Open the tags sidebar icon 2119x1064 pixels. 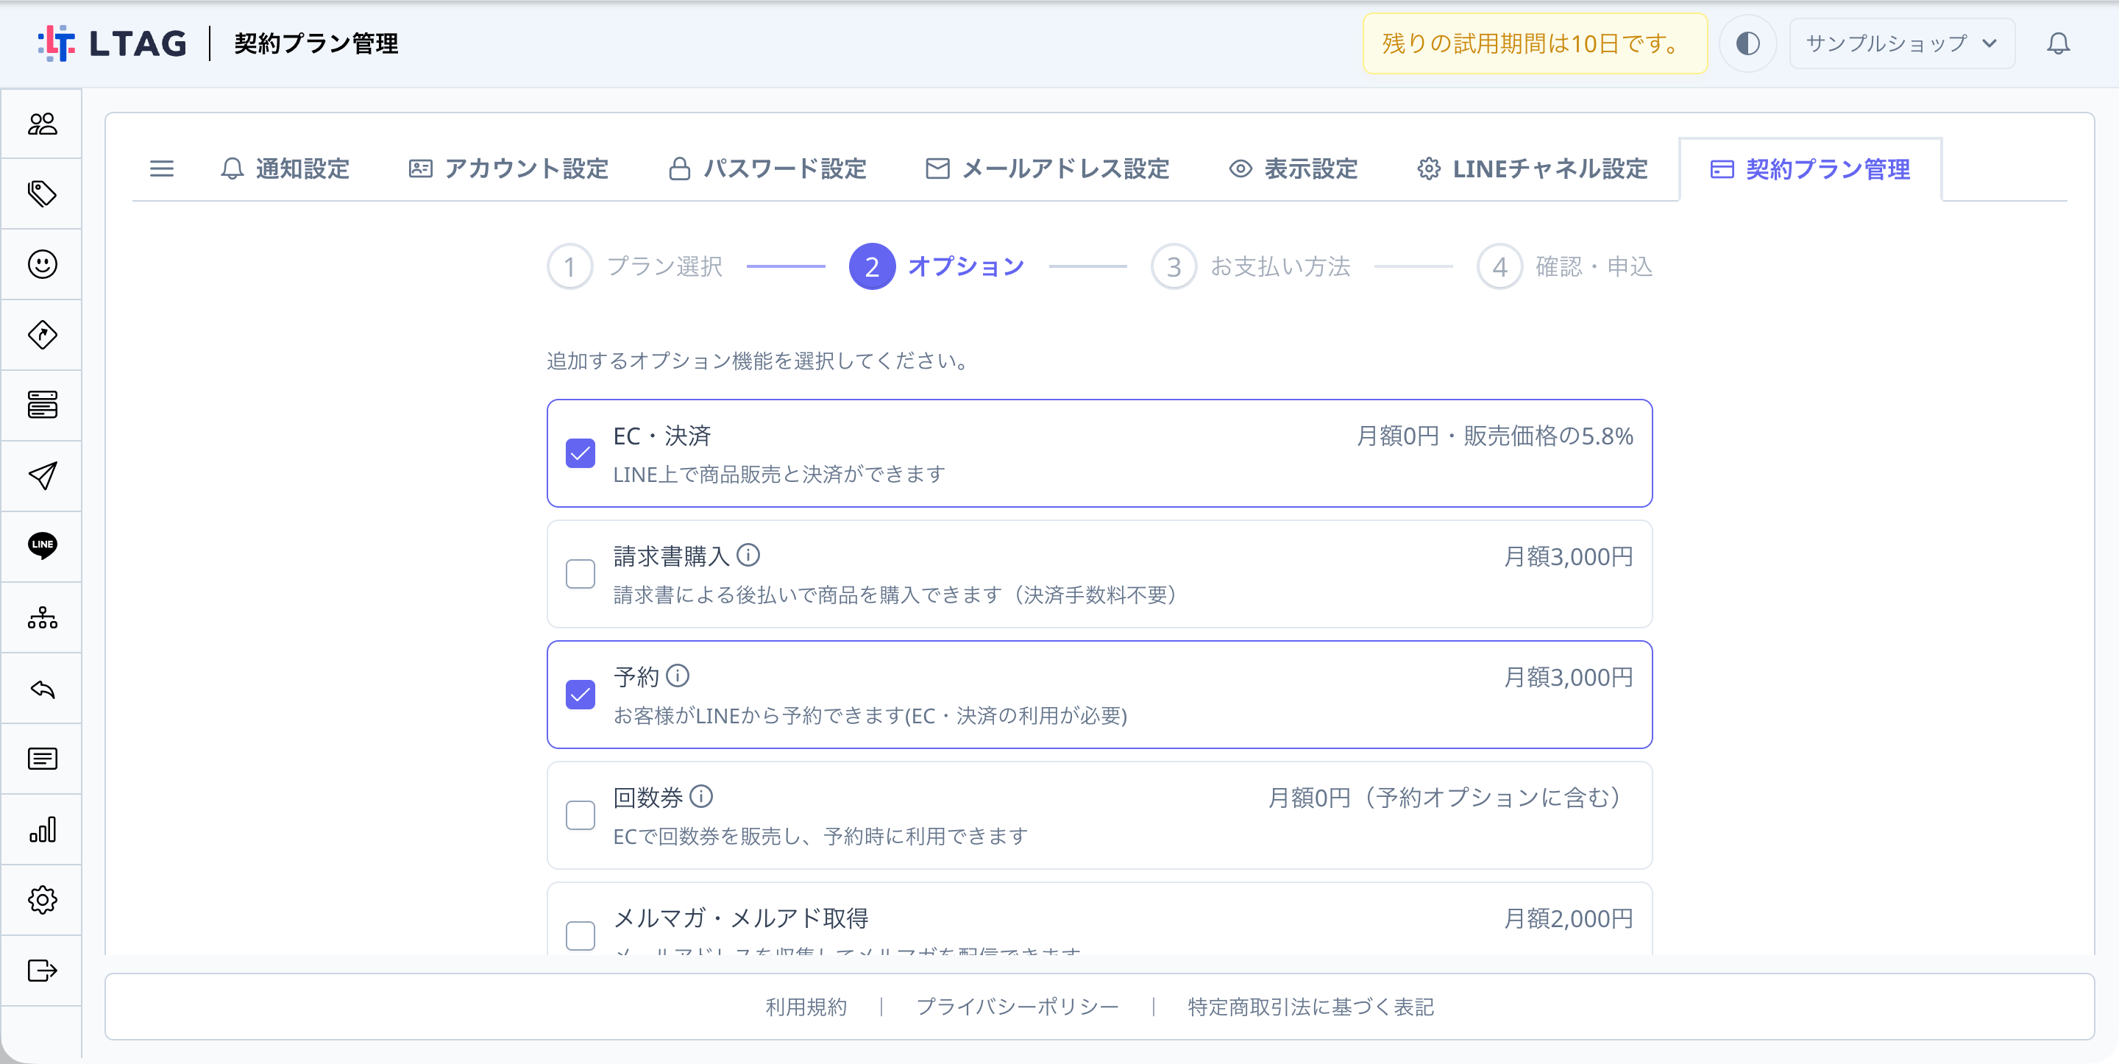pyautogui.click(x=42, y=194)
